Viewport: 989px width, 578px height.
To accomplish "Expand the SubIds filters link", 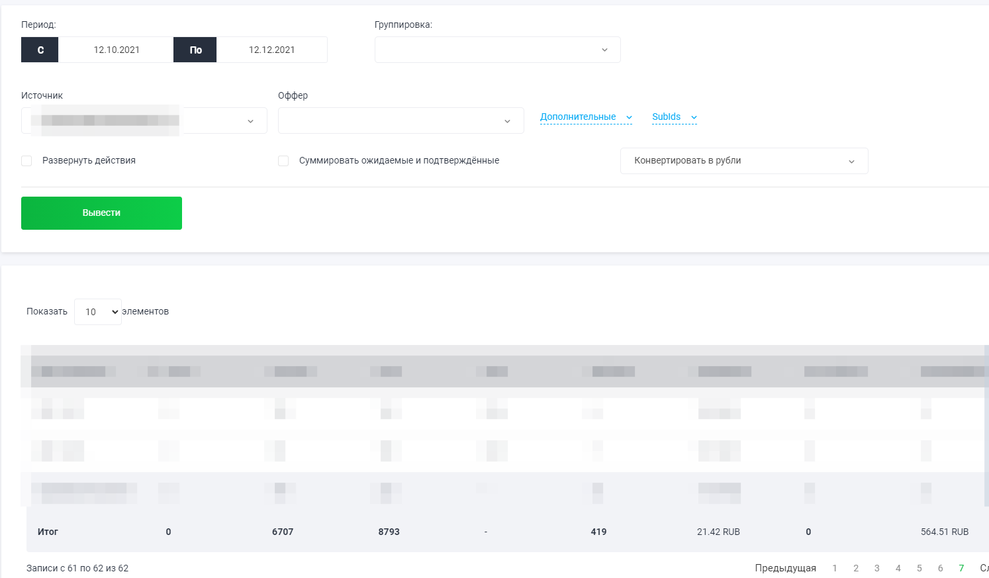I will [675, 117].
